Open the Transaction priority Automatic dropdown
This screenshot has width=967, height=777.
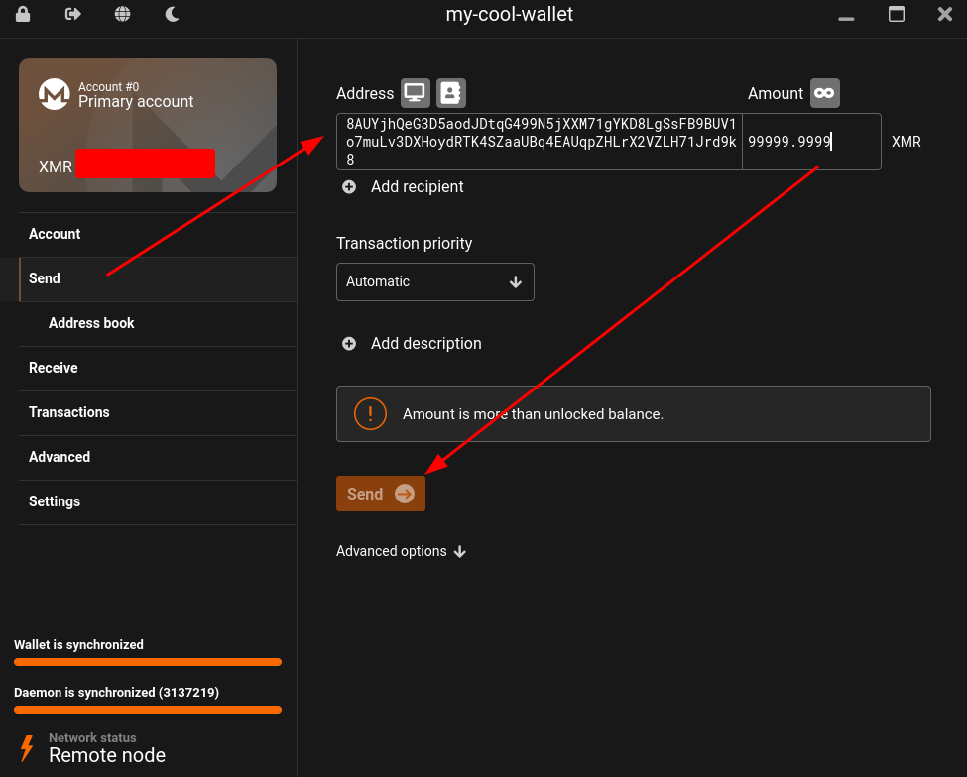click(434, 281)
